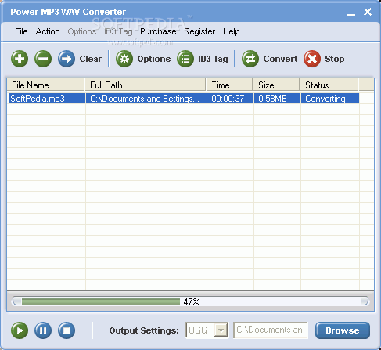
Task: Click the 47% conversion progress bar
Action: (191, 301)
